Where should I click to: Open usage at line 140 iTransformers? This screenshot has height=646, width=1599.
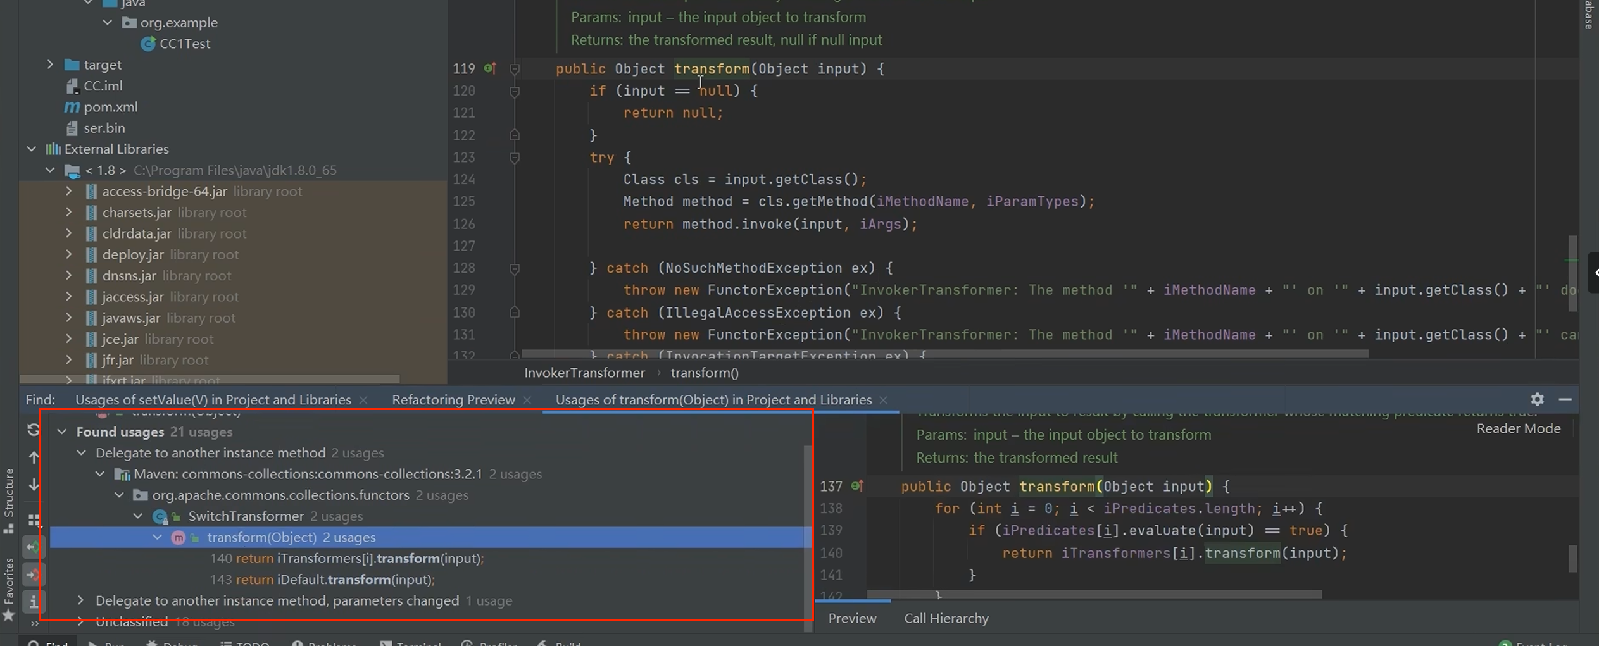[347, 558]
